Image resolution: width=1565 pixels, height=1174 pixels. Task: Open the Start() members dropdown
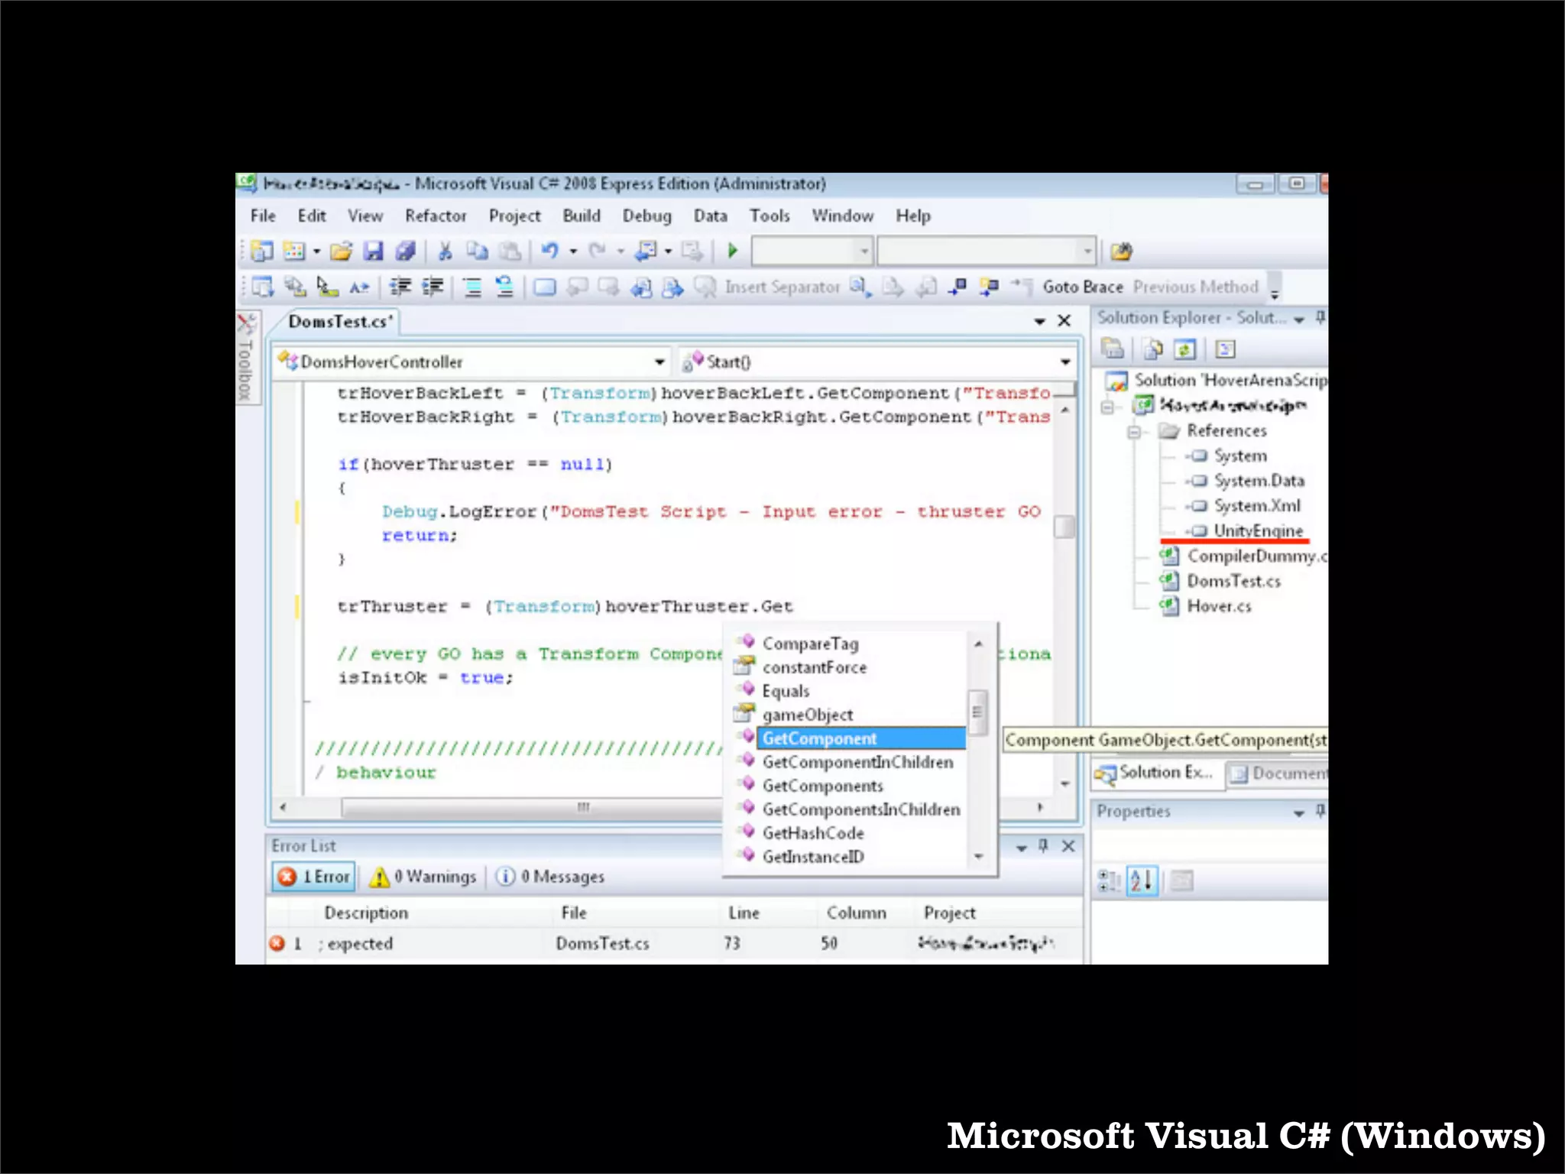(x=1066, y=362)
